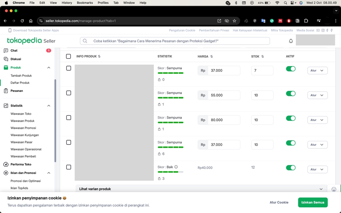The height and width of the screenshot is (213, 341).
Task: Open Hak Kekayaan Intelektual link
Action: point(250,31)
